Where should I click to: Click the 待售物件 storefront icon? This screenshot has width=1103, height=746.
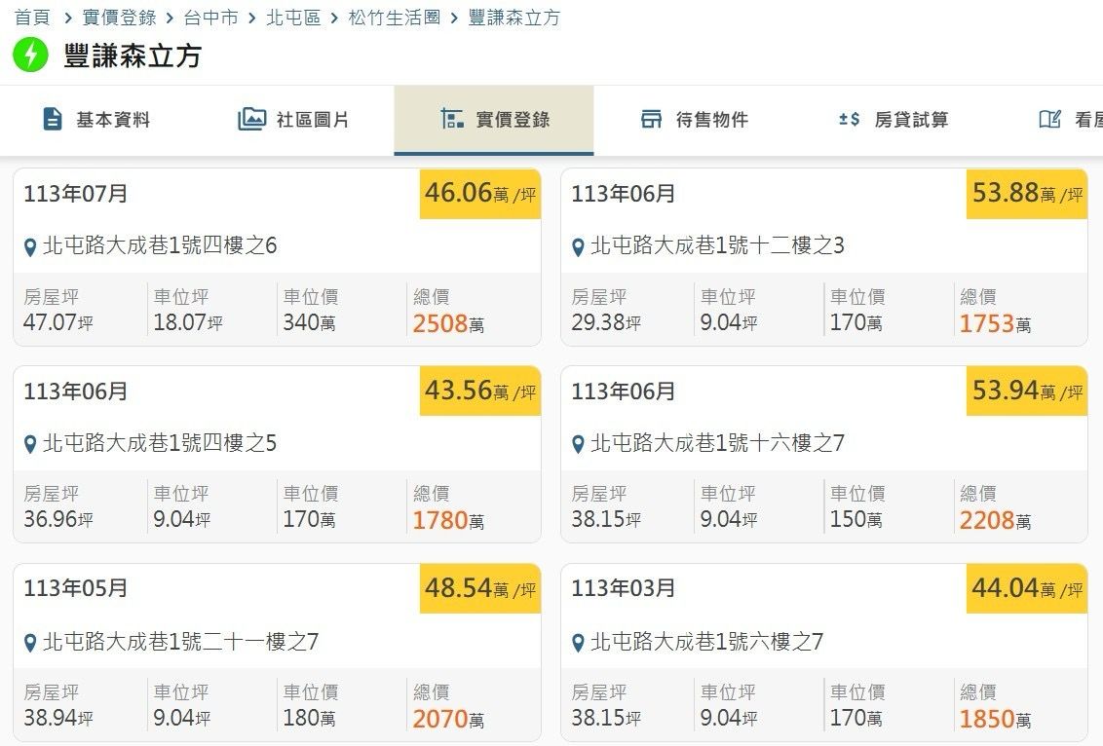pos(651,119)
